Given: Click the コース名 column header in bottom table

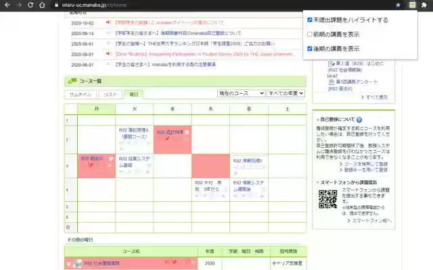Looking at the screenshot, I should (x=131, y=251).
